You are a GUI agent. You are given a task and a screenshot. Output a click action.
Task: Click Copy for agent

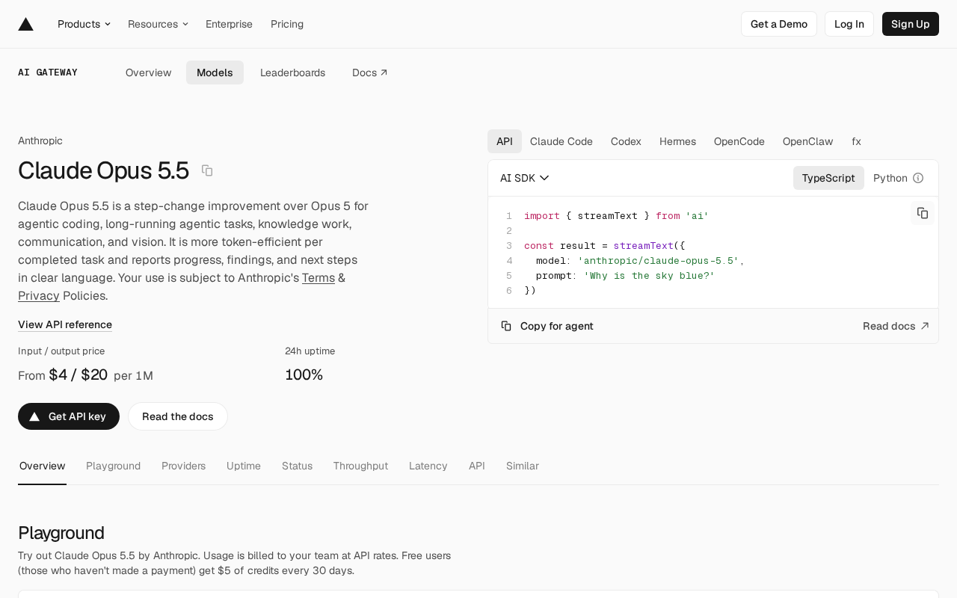coord(547,326)
